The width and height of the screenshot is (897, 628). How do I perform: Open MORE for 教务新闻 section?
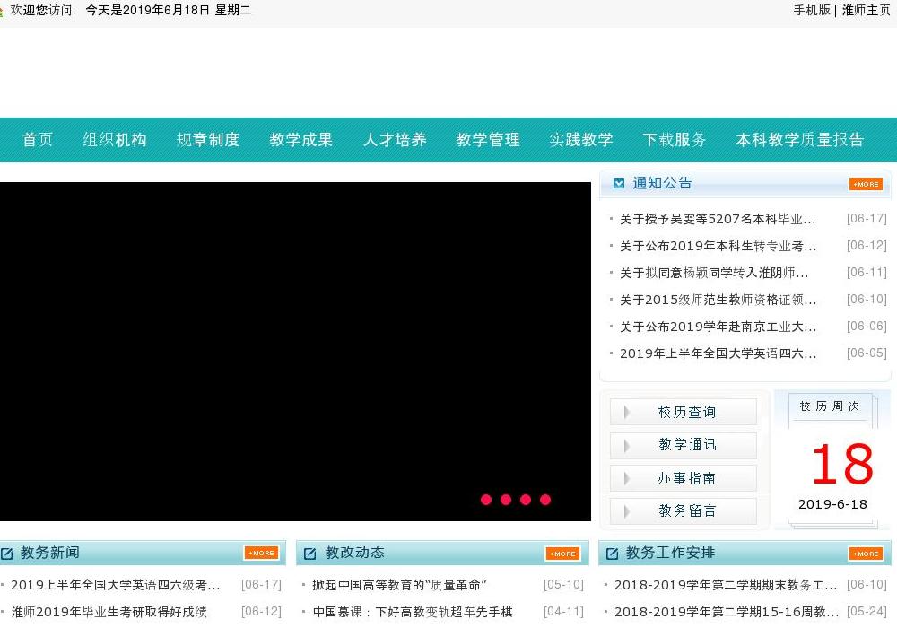click(261, 553)
